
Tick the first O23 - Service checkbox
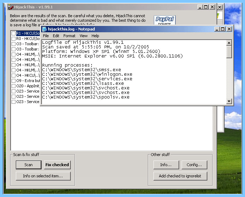pos(14,91)
